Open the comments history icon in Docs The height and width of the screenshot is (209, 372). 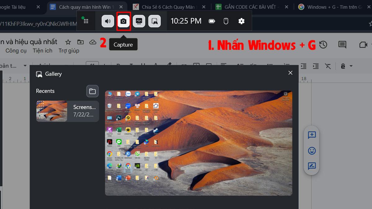[342, 45]
